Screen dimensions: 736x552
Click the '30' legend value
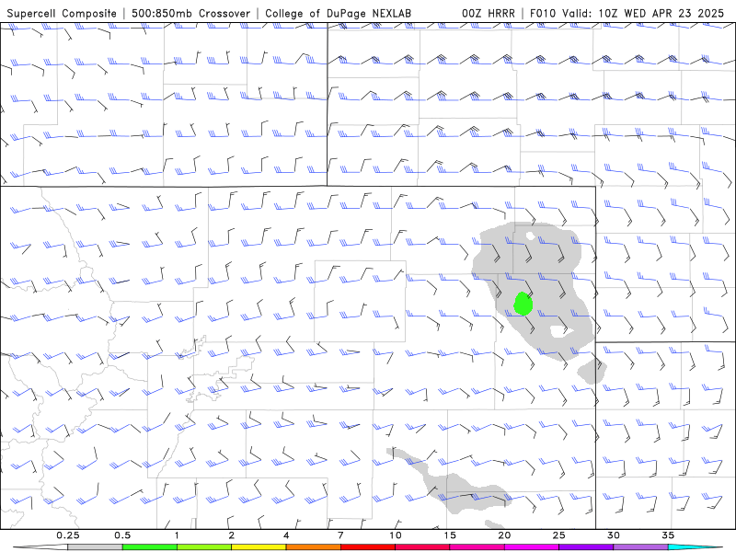tap(613, 535)
